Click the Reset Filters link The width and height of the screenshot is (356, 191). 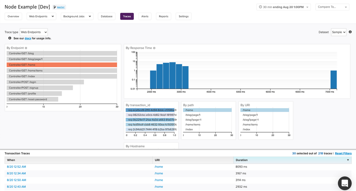pyautogui.click(x=343, y=153)
